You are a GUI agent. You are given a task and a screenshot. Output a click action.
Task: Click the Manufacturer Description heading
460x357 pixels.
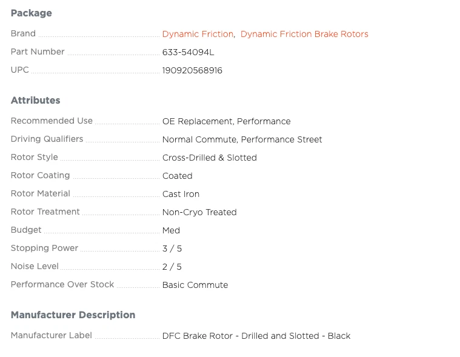73,315
